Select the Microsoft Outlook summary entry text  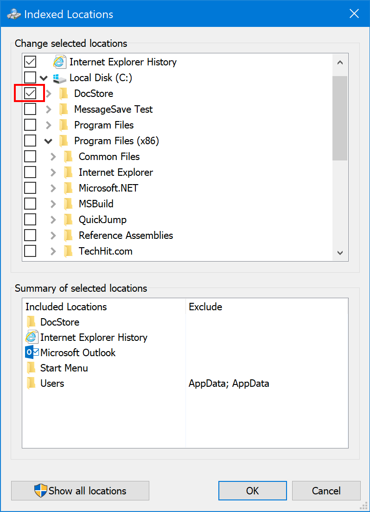point(78,352)
